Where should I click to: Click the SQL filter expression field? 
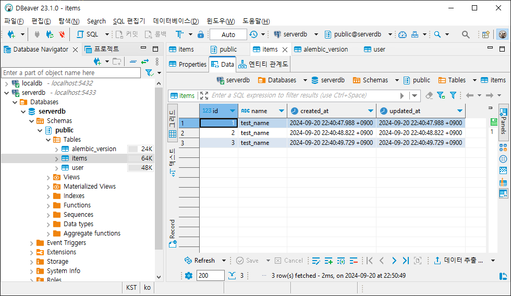pos(303,95)
